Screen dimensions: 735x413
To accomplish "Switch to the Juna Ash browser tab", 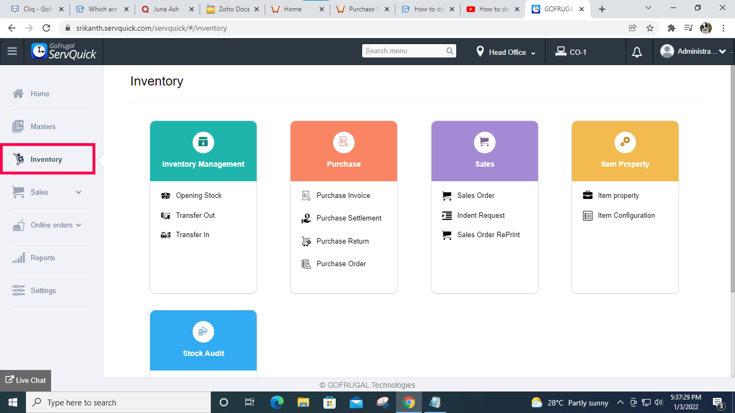I will click(167, 9).
